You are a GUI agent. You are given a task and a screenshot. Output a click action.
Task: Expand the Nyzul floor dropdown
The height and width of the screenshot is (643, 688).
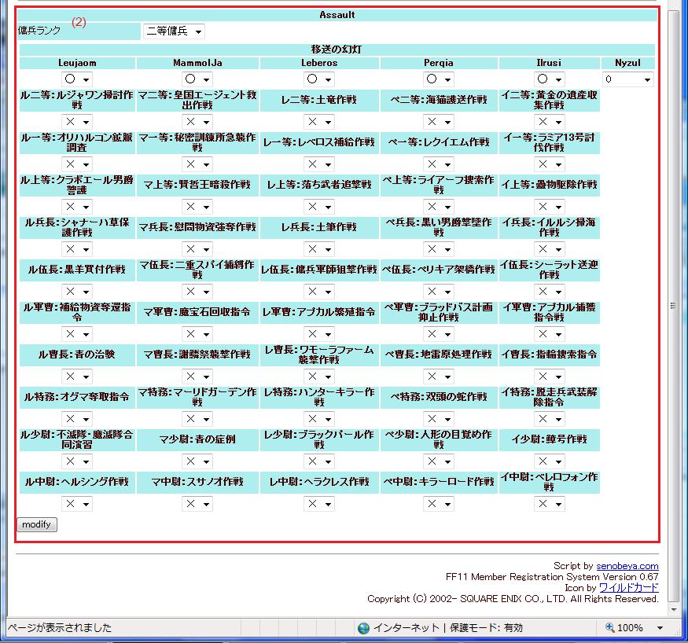[627, 79]
